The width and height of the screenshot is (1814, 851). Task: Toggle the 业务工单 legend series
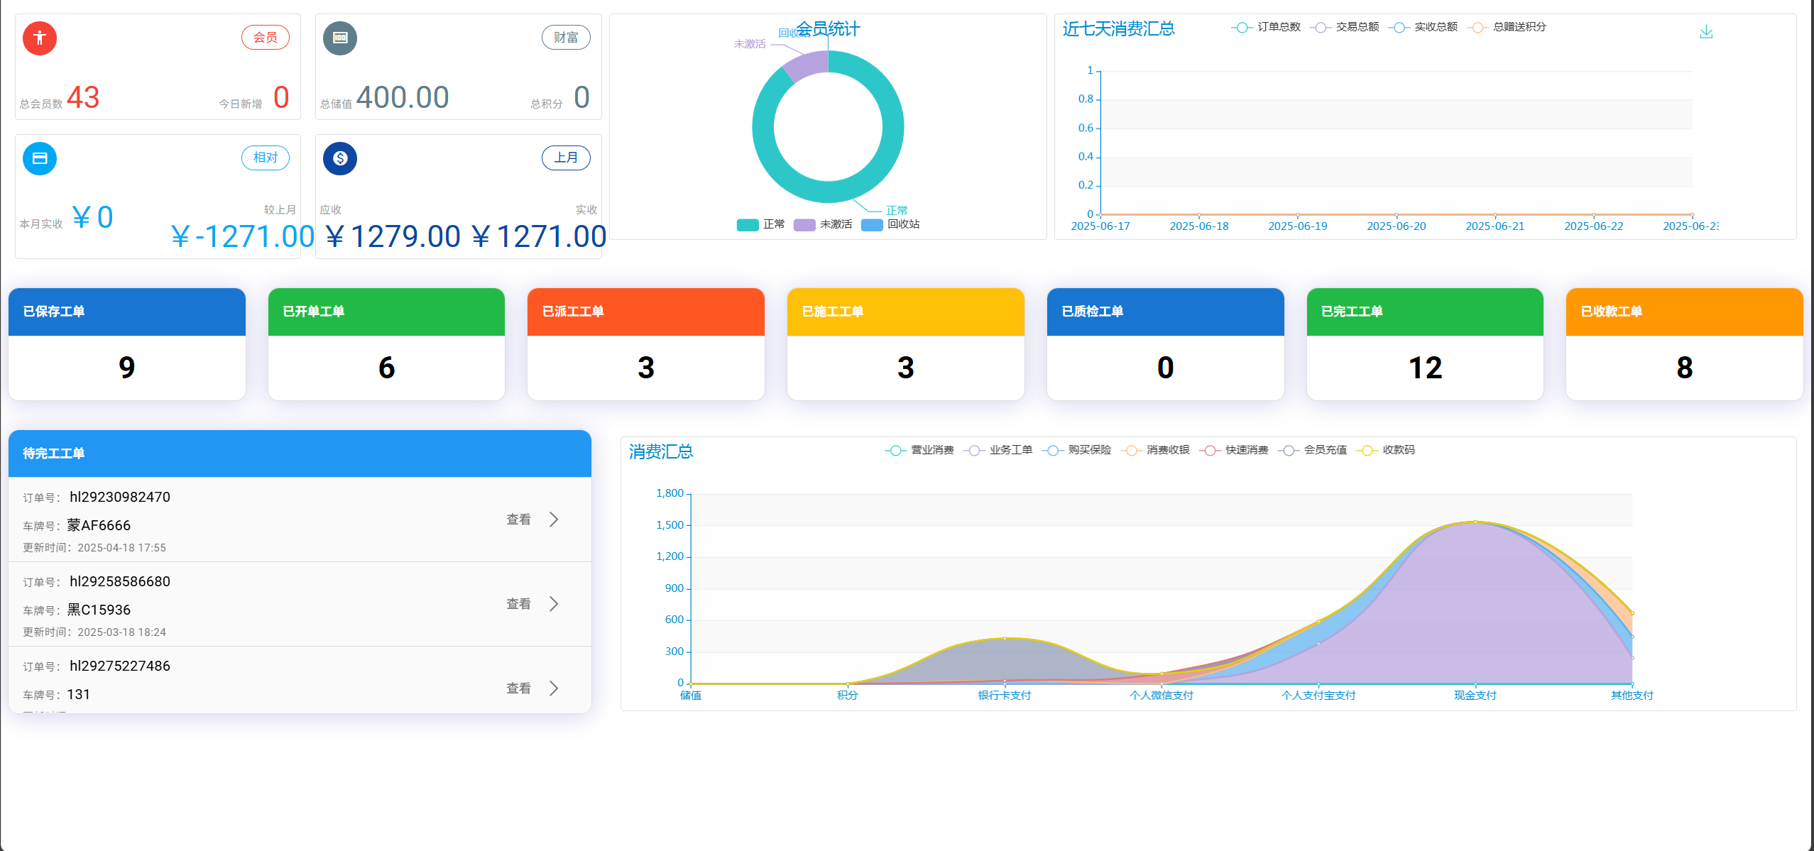(998, 450)
